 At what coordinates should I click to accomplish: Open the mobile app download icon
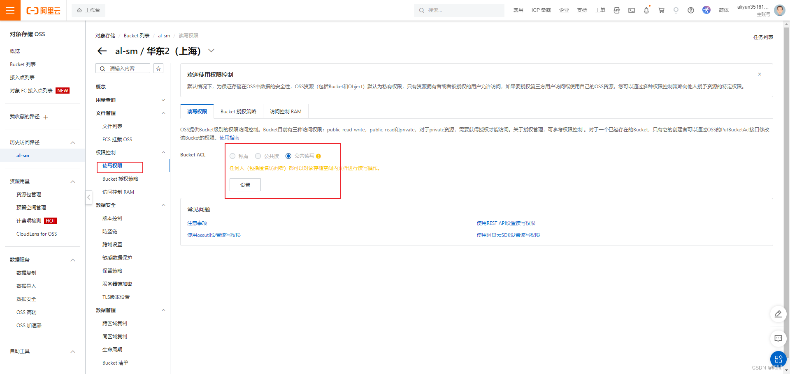616,10
